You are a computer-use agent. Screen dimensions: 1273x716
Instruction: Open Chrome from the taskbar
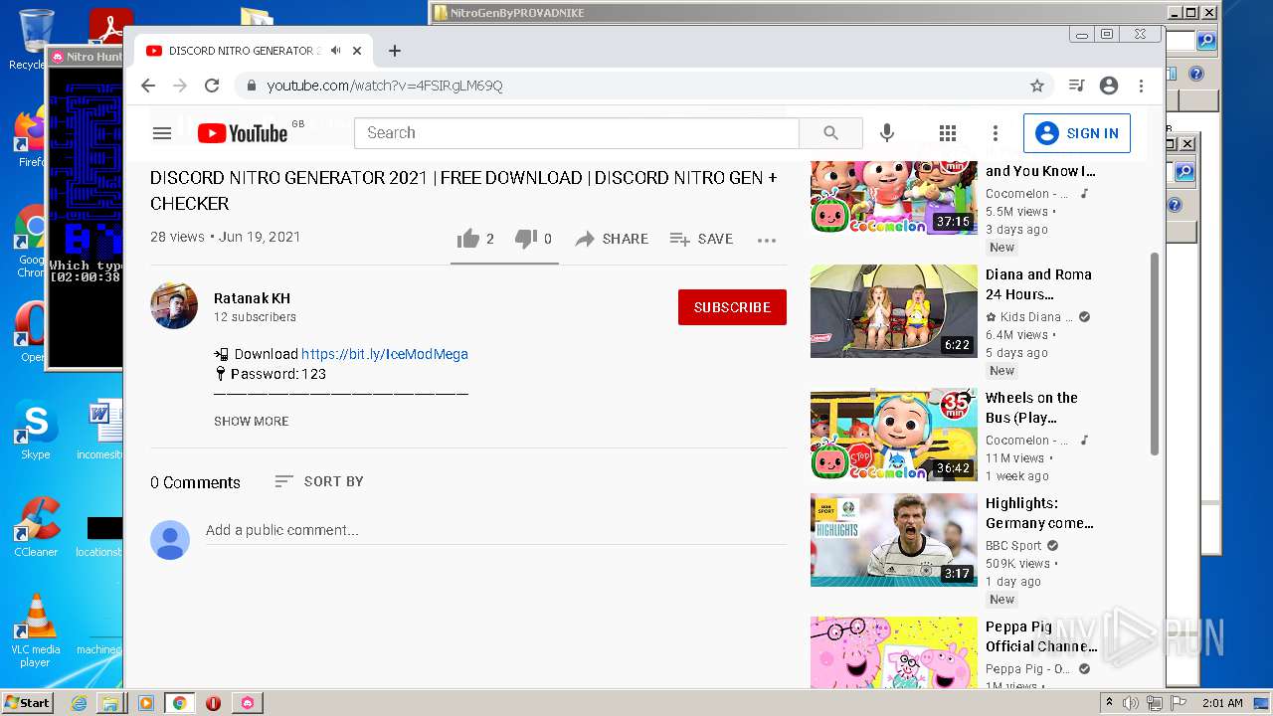[x=180, y=703]
